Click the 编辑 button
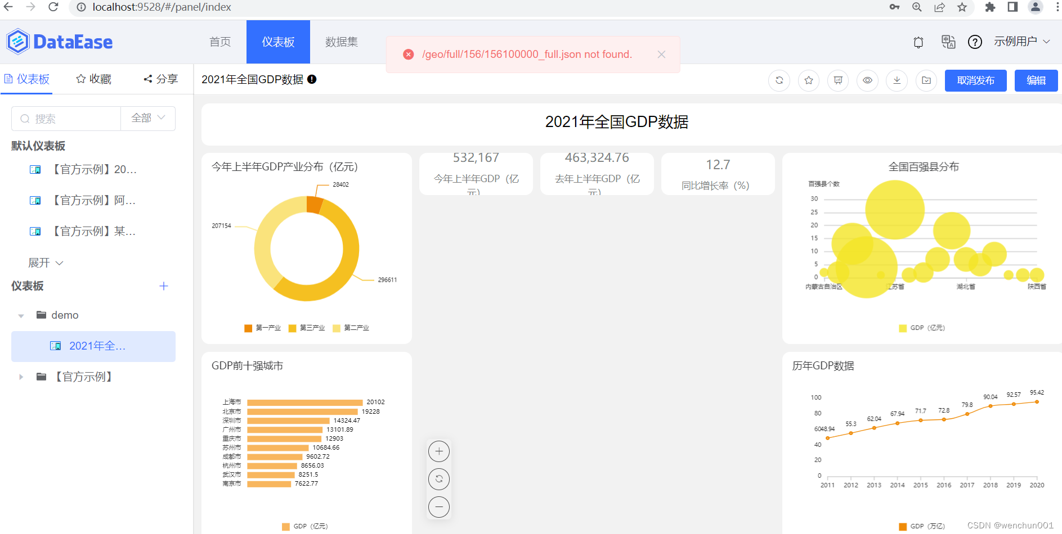The image size is (1062, 534). pyautogui.click(x=1036, y=80)
